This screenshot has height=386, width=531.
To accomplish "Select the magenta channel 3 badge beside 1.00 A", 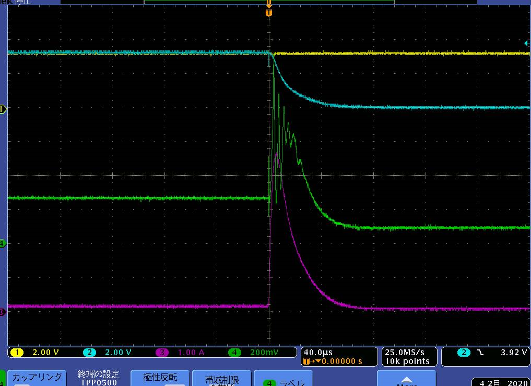I will tap(162, 353).
